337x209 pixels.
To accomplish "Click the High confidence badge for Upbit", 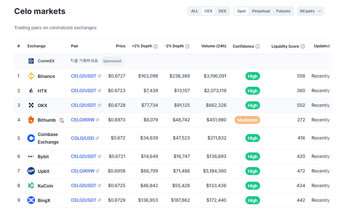I will click(252, 171).
